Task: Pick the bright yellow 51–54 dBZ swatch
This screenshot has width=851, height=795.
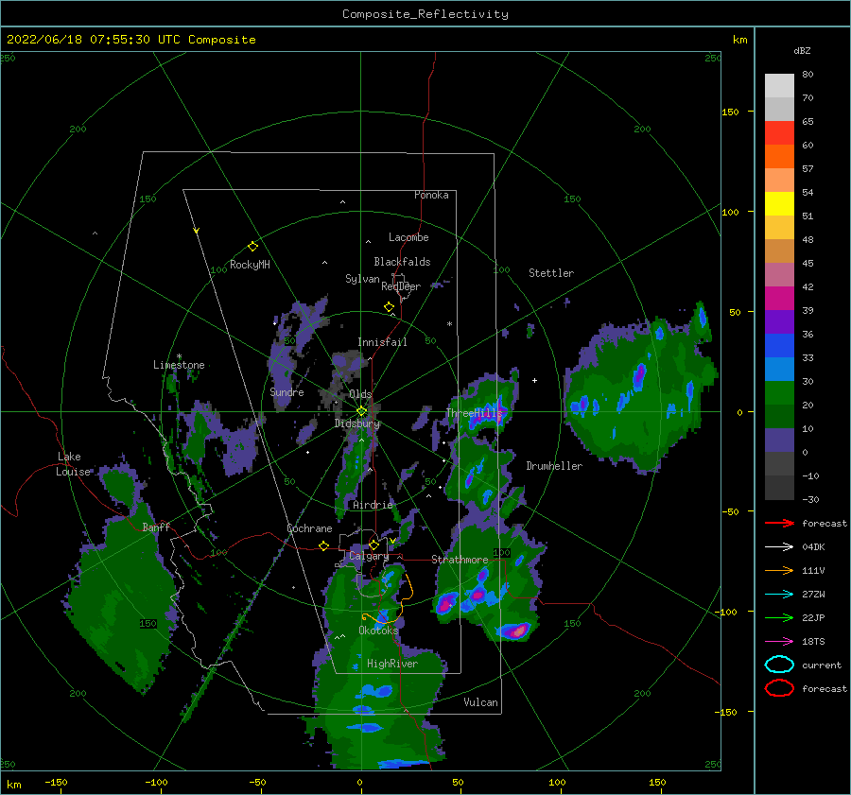Action: [779, 204]
